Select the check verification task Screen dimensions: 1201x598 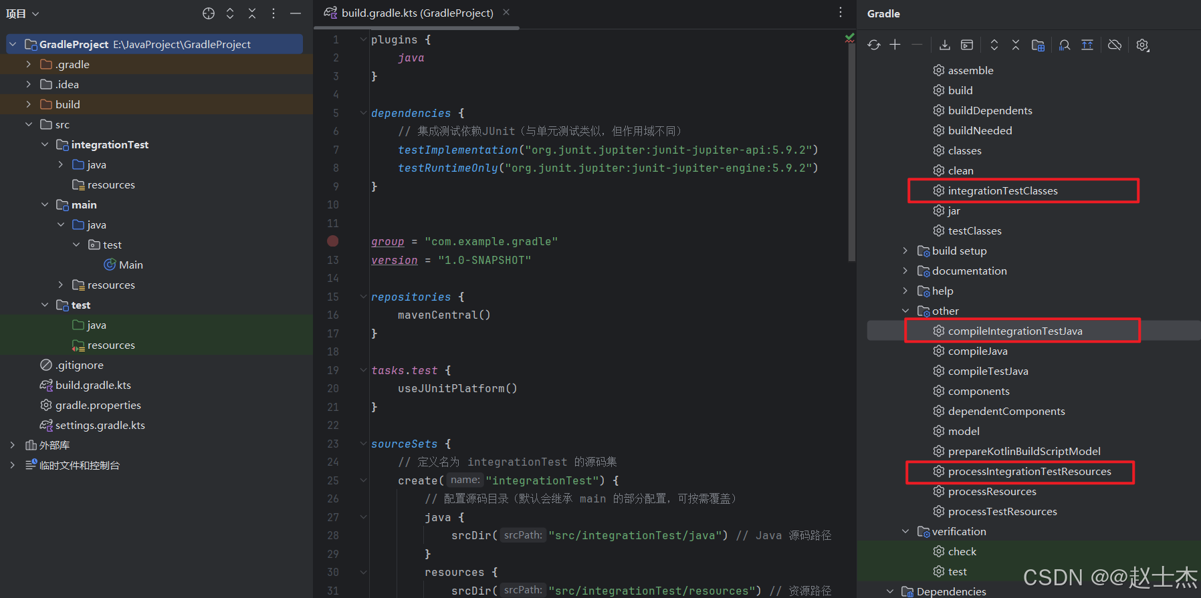[x=954, y=551]
